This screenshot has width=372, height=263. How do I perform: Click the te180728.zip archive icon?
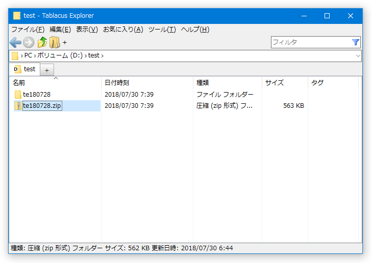[x=18, y=106]
